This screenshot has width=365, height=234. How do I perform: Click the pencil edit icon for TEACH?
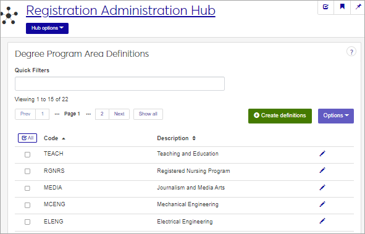[322, 154]
